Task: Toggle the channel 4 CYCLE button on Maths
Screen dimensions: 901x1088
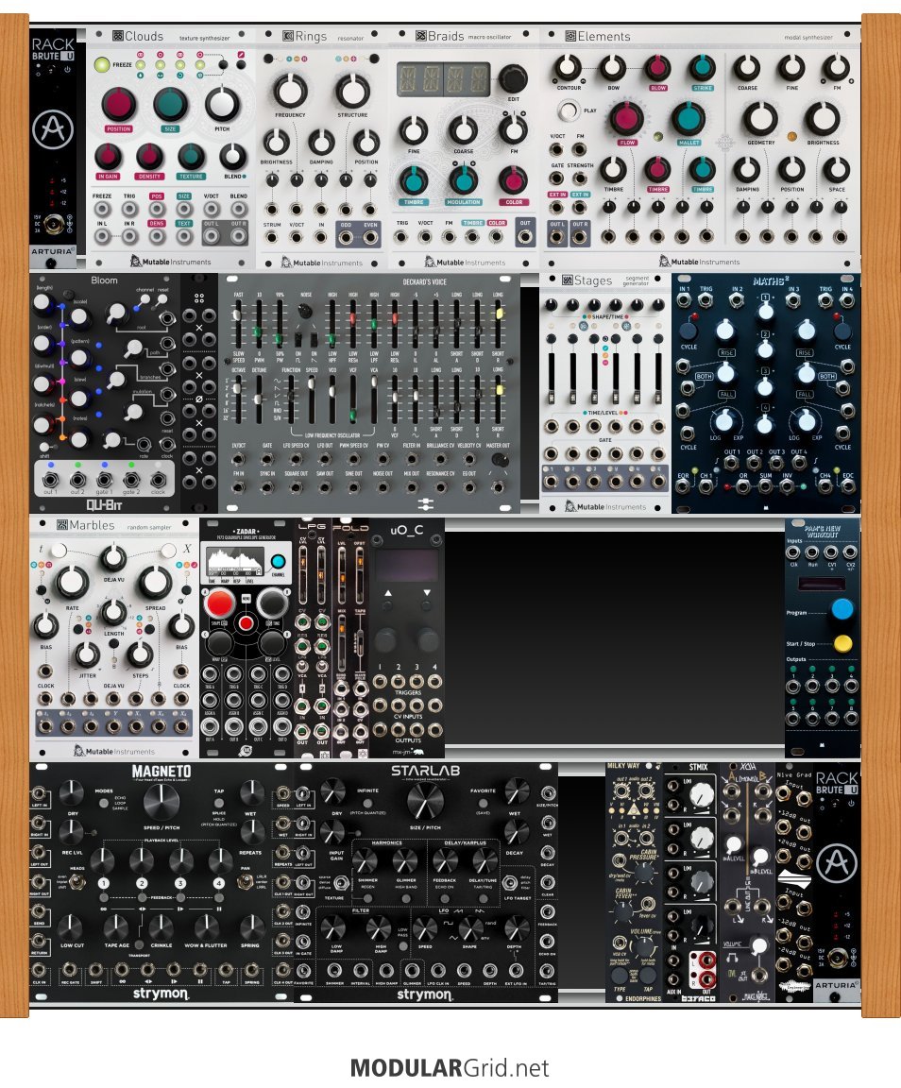Action: [x=842, y=331]
